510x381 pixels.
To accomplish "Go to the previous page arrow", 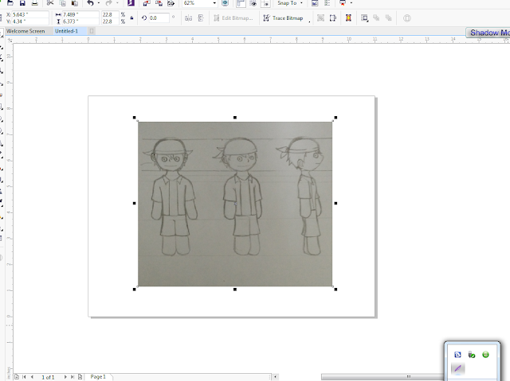I will (x=32, y=377).
